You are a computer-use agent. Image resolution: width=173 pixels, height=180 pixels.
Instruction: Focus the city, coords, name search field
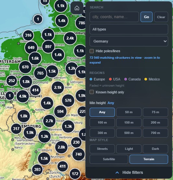click(x=114, y=17)
